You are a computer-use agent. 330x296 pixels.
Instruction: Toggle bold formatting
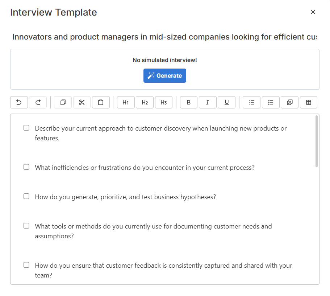pyautogui.click(x=189, y=102)
